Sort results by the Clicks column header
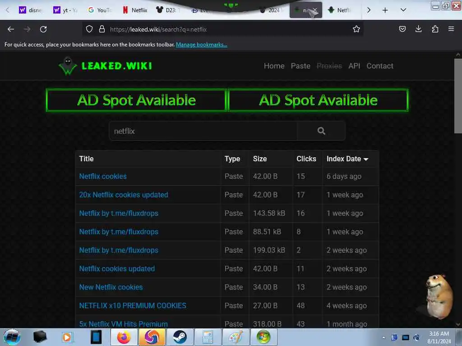This screenshot has width=462, height=346. [306, 159]
